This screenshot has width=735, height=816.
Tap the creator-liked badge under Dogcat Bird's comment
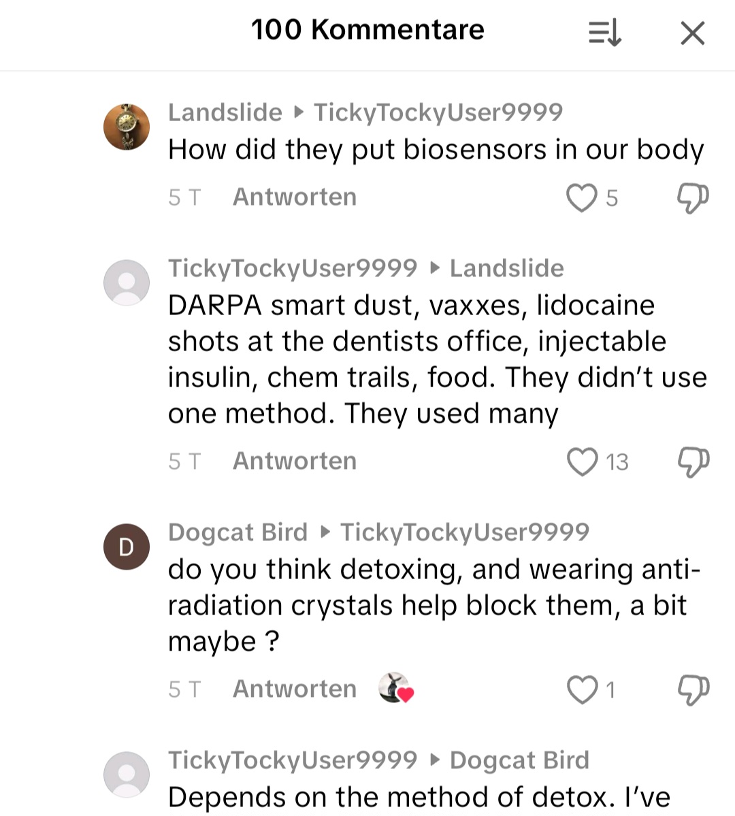click(x=396, y=688)
